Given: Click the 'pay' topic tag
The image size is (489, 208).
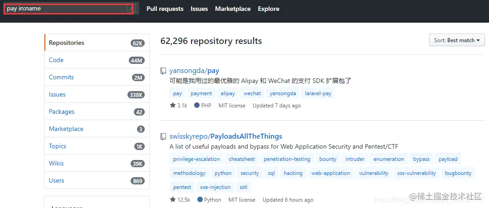Looking at the screenshot, I should 177,93.
